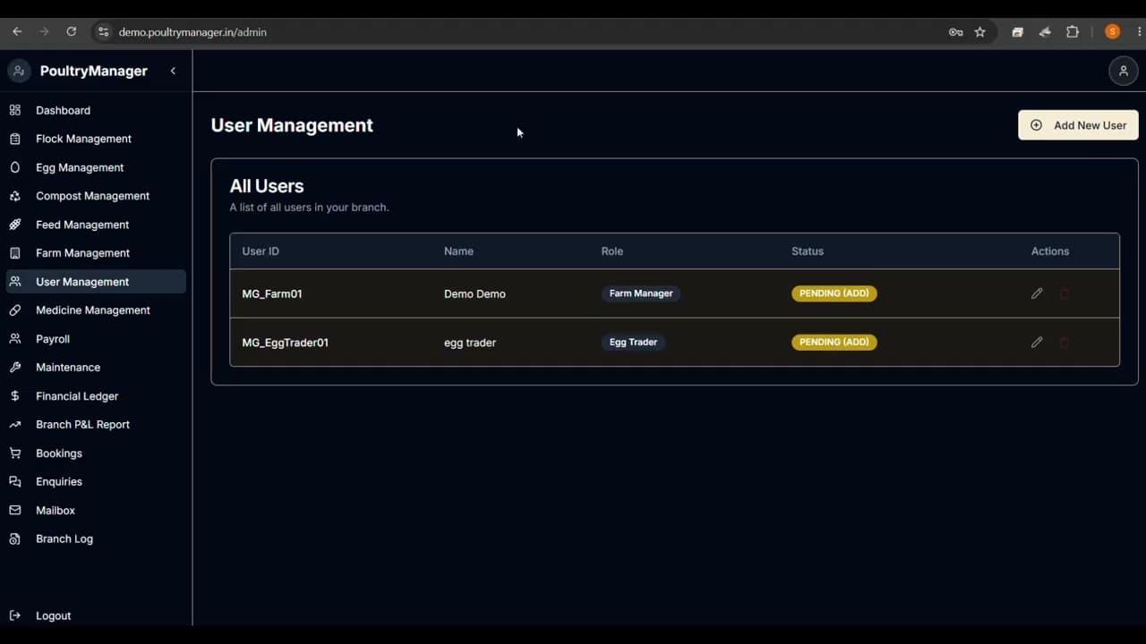This screenshot has height=644, width=1146.
Task: Open the Dashboard menu item
Action: pyautogui.click(x=96, y=110)
